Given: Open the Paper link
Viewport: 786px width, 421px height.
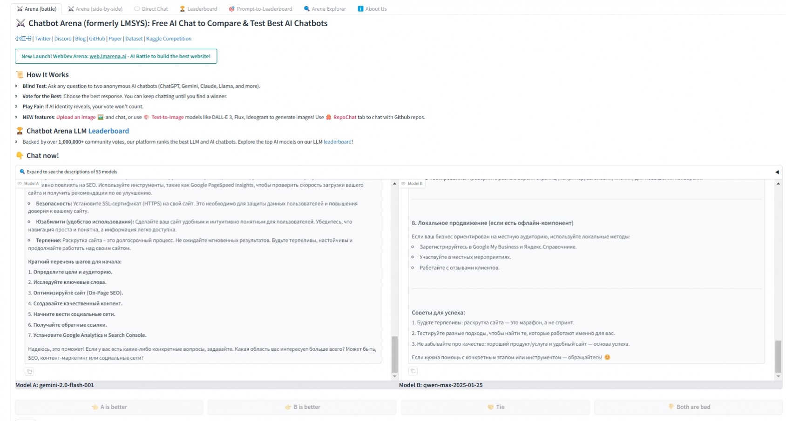Looking at the screenshot, I should (x=115, y=39).
